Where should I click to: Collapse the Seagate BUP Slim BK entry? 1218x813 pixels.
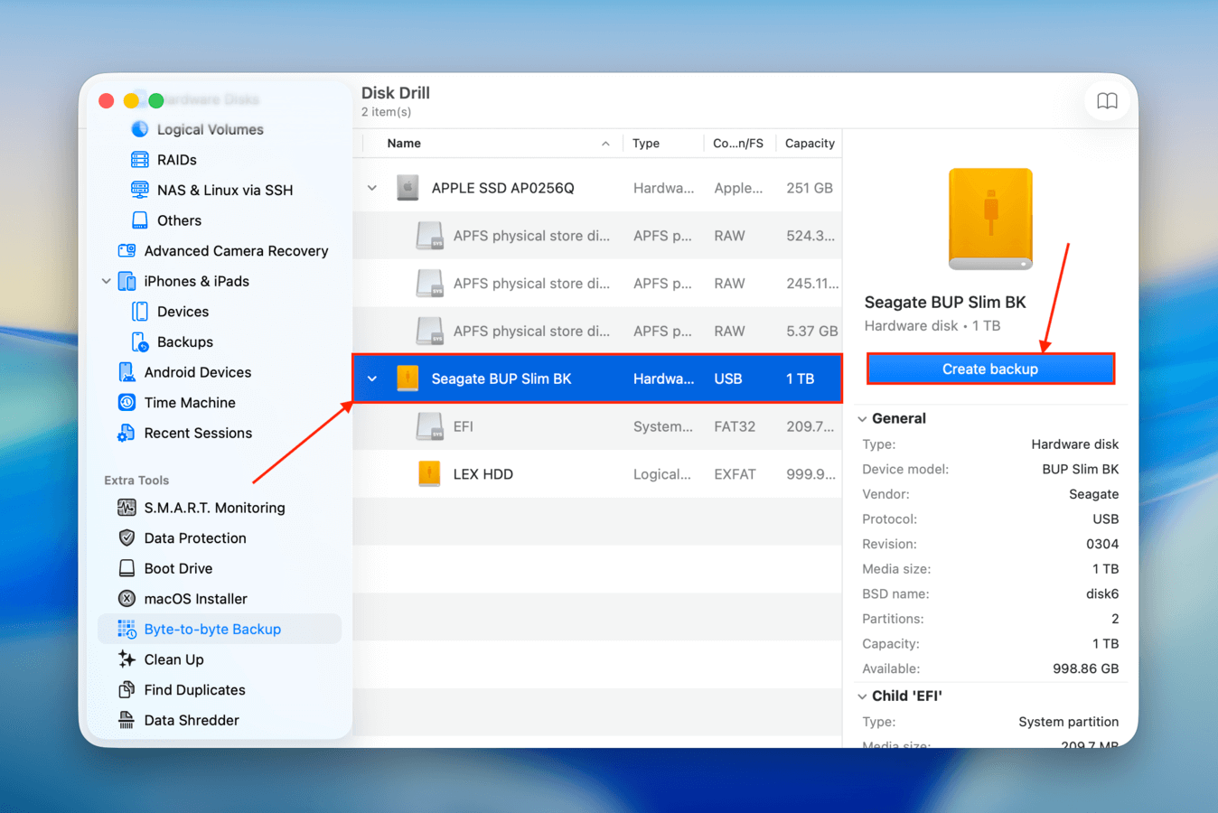[x=372, y=378]
